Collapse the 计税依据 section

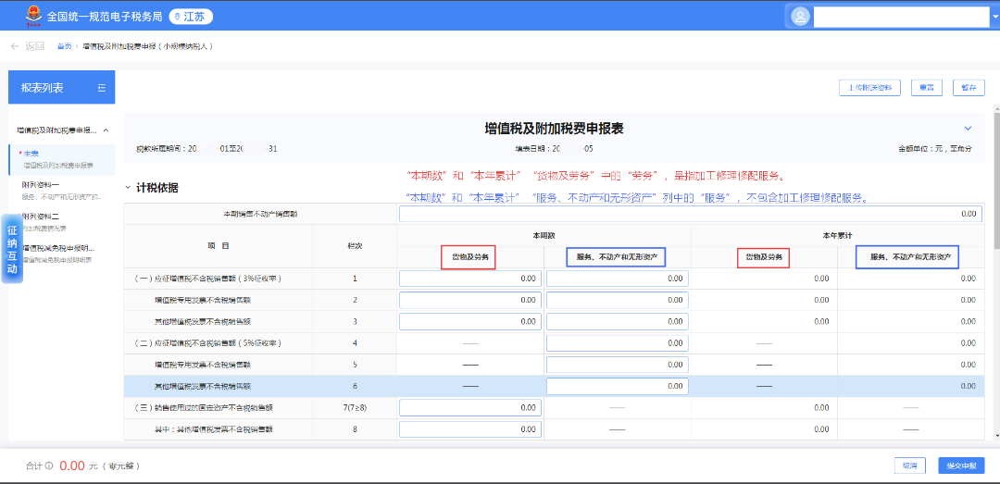129,188
